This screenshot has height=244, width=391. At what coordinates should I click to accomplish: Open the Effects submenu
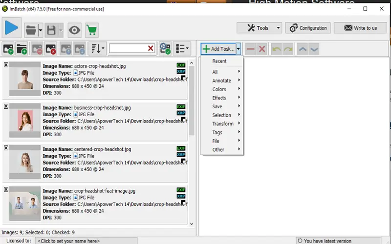pyautogui.click(x=222, y=98)
